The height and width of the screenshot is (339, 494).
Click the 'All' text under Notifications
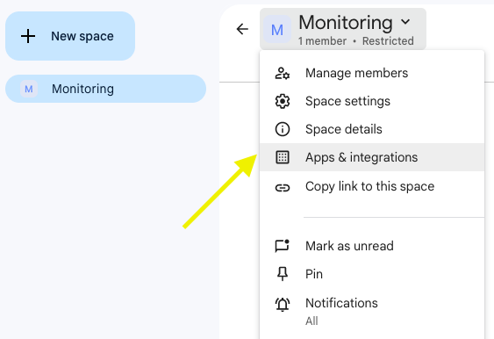coord(311,321)
